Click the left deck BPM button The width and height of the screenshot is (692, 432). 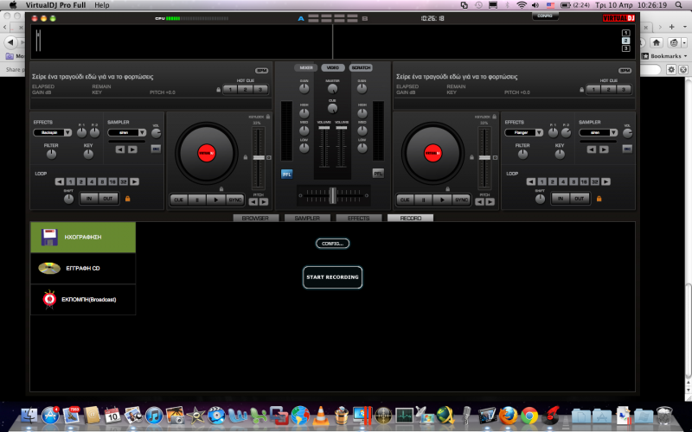(x=261, y=71)
